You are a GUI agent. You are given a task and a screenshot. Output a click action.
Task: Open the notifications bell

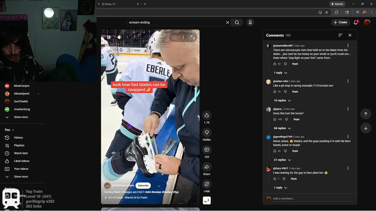tap(356, 22)
